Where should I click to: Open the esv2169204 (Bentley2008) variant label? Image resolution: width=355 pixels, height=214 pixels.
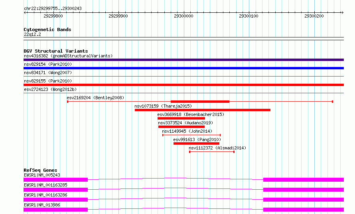pos(95,98)
